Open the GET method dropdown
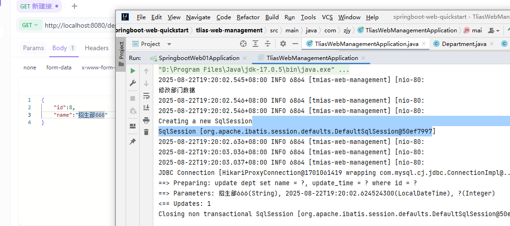510x226 pixels. click(x=30, y=25)
